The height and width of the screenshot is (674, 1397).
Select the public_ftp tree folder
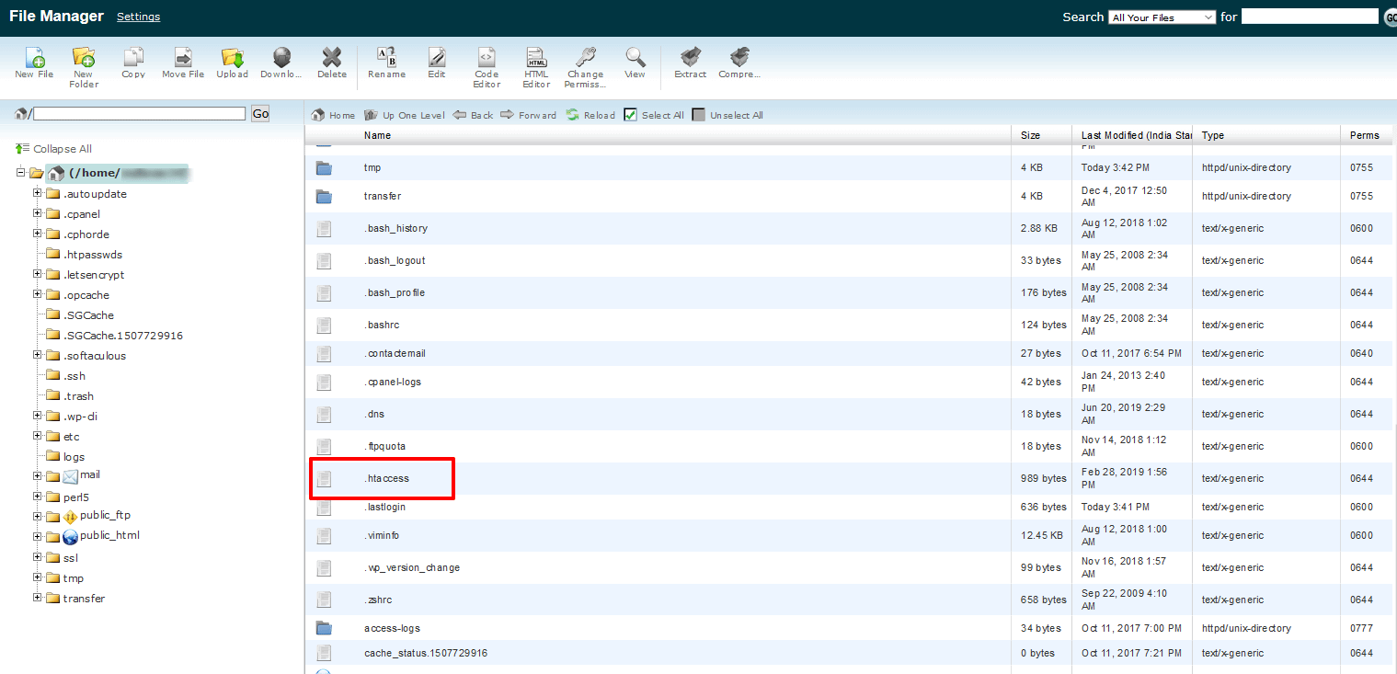tap(105, 515)
